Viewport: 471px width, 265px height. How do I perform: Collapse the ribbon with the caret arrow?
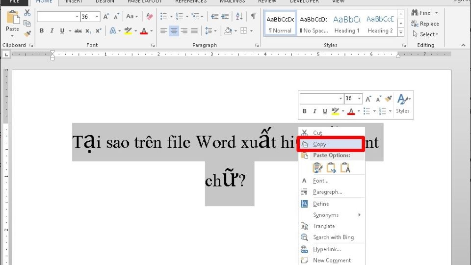(463, 45)
